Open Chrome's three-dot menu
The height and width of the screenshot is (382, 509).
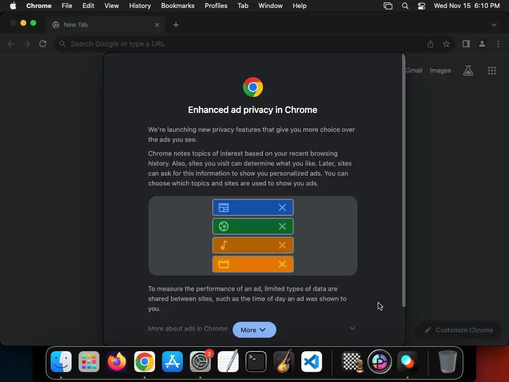click(498, 44)
